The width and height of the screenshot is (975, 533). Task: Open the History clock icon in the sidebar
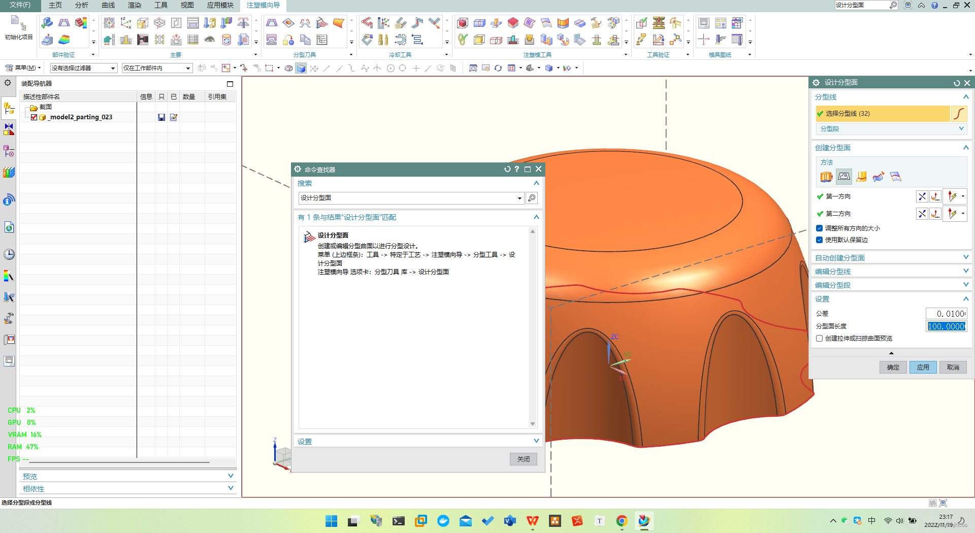[9, 254]
